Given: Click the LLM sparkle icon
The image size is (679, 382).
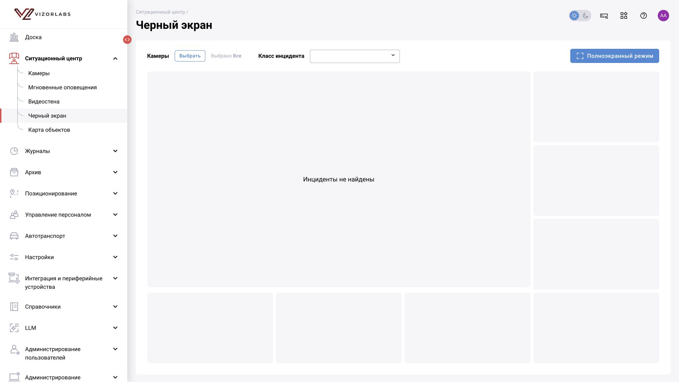Looking at the screenshot, I should coord(14,328).
